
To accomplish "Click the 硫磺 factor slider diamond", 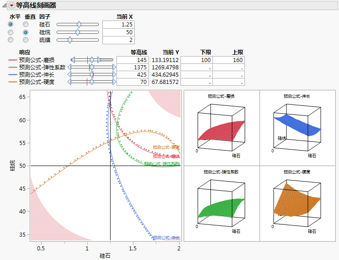I will coord(69,40).
